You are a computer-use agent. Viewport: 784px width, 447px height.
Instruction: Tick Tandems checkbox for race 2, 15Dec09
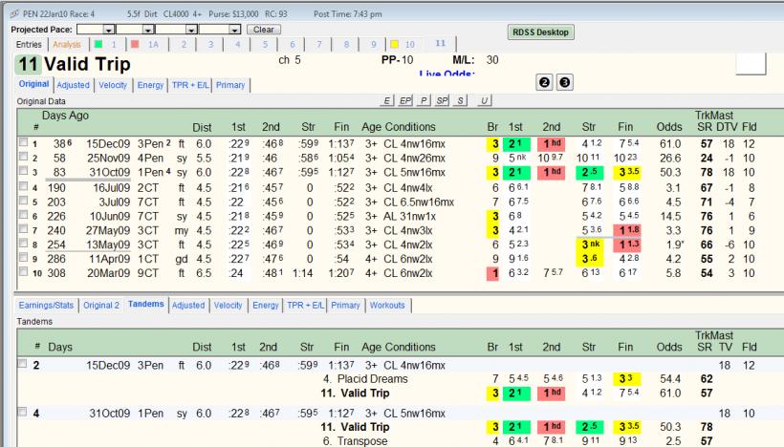coord(22,364)
